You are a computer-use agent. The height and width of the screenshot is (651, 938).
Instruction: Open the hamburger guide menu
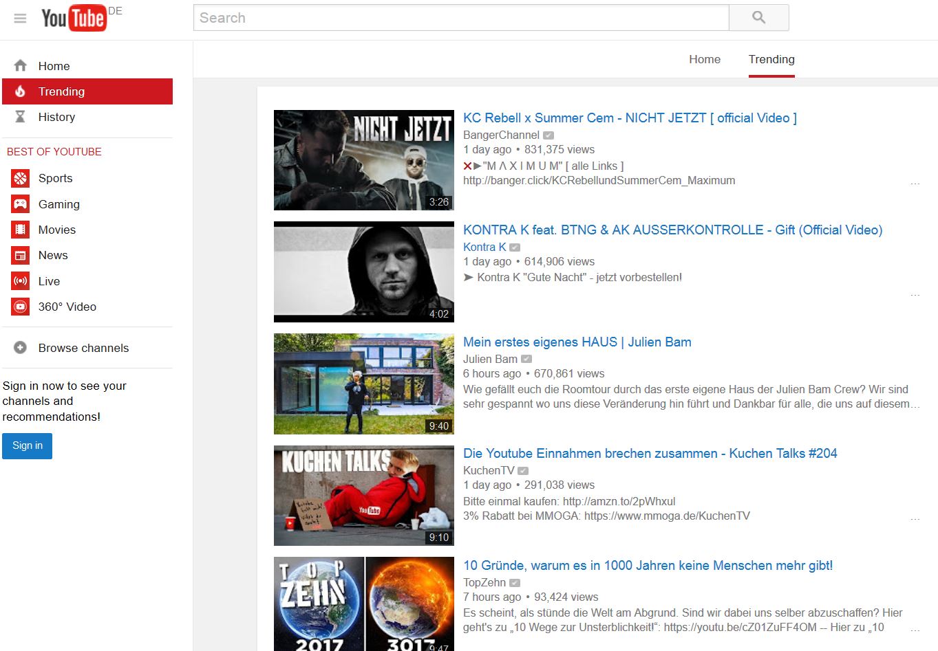(x=20, y=19)
